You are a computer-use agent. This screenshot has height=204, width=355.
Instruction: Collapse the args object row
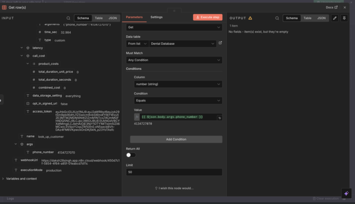tap(16, 144)
